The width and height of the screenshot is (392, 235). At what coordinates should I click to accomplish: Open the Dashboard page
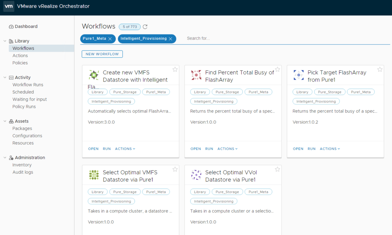coord(26,26)
